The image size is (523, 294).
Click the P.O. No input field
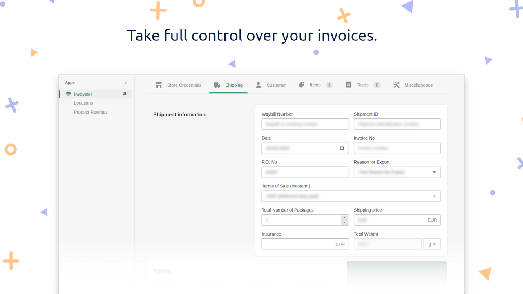pos(305,172)
